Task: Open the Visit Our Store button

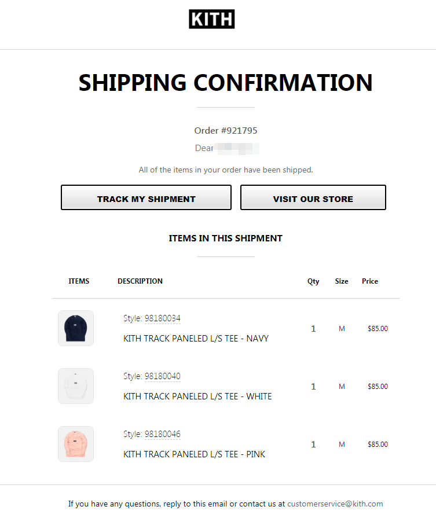Action: 313,198
